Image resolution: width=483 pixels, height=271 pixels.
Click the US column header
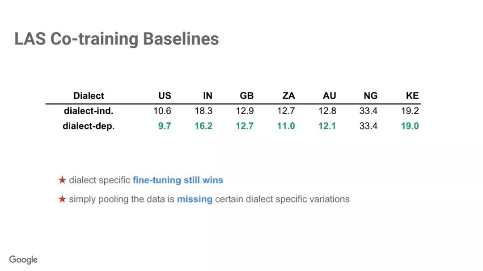pos(165,96)
